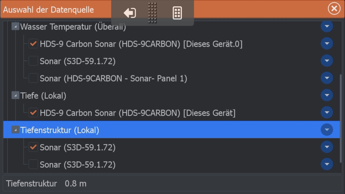Open options arrow for Tiefe (Lokal) row
Image resolution: width=345 pixels, height=194 pixels.
coord(327,95)
